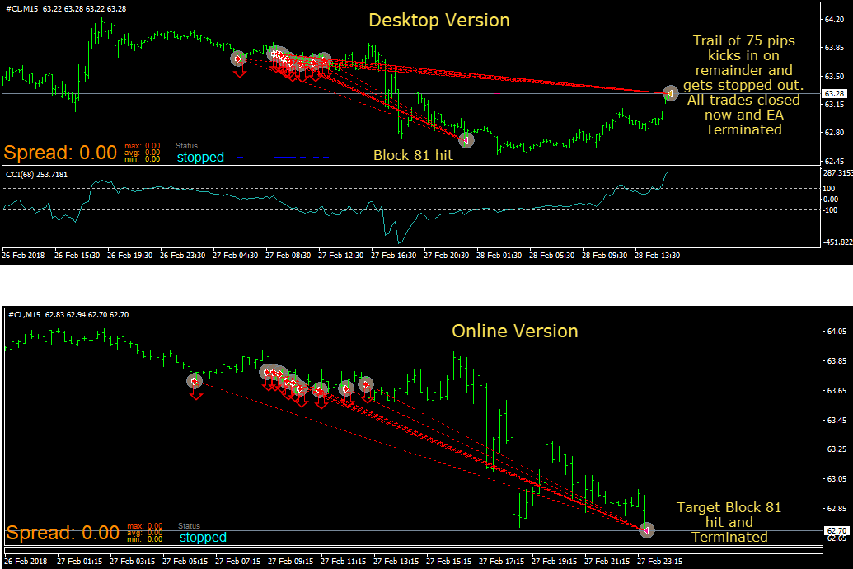Click the 'CCI(68) 253.7181' indicator label
This screenshot has height=569, width=853.
pyautogui.click(x=37, y=175)
